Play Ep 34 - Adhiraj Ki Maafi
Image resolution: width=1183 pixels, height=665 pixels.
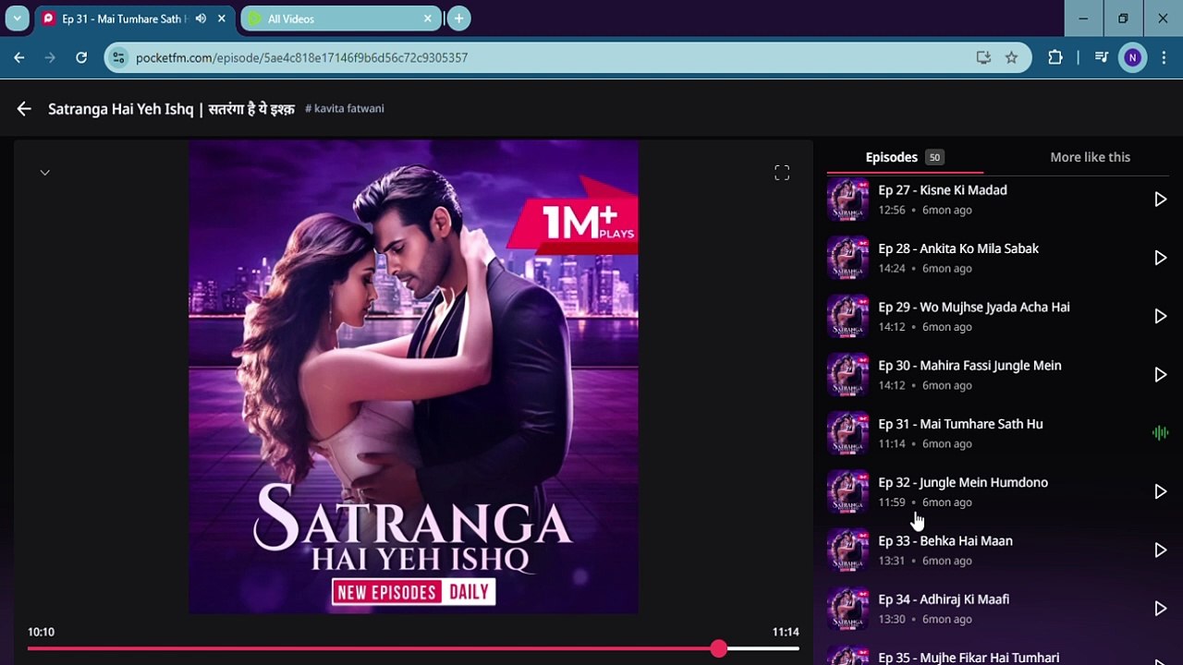(1160, 609)
